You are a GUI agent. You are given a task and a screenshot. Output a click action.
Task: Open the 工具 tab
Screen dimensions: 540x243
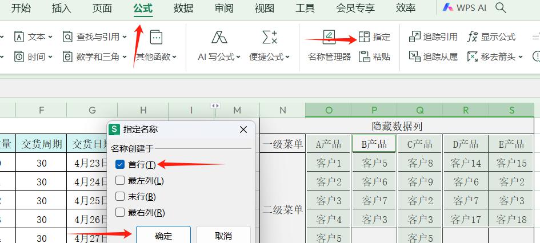click(305, 8)
